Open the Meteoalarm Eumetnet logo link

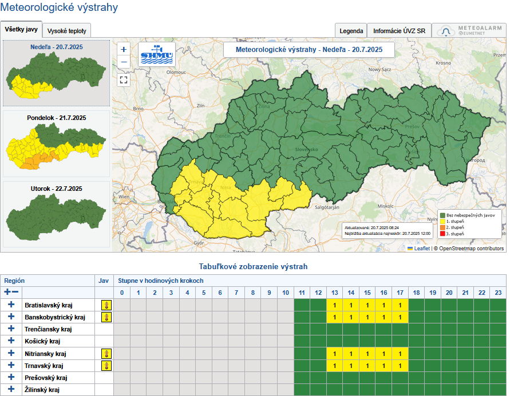pos(469,31)
